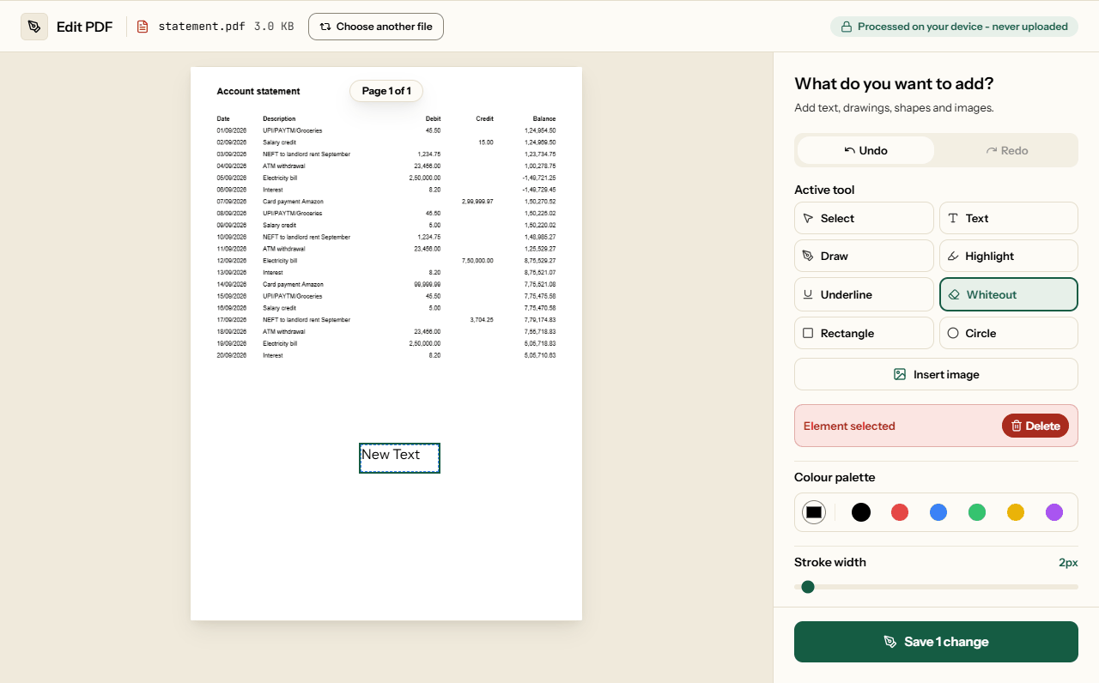
Task: Click the Save 1 change button
Action: tap(936, 642)
